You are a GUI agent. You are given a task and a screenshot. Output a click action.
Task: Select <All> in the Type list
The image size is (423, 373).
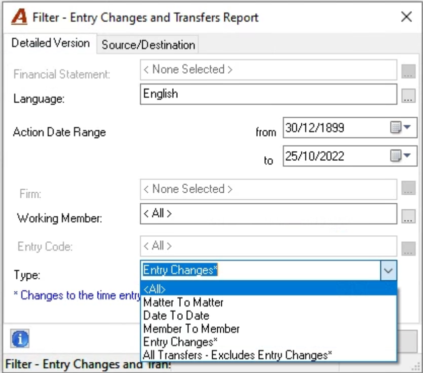pyautogui.click(x=268, y=289)
